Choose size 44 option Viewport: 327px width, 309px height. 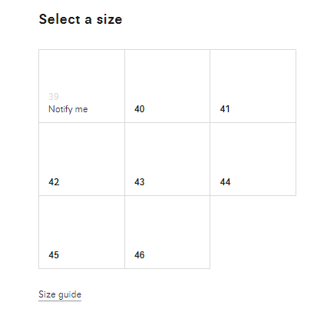coord(253,159)
